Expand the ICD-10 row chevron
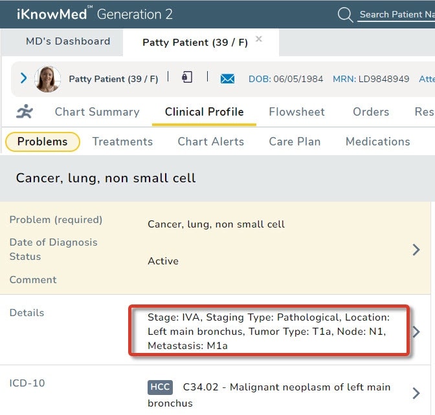 tap(416, 393)
